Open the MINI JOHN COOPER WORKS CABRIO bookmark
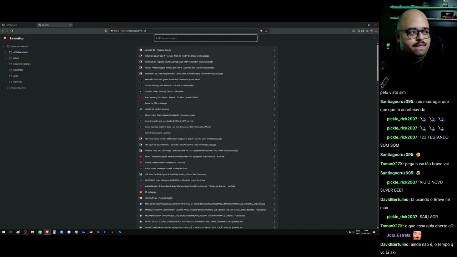457x257 pixels. click(x=206, y=204)
